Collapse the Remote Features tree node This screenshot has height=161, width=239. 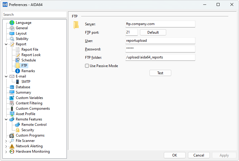click(x=6, y=119)
